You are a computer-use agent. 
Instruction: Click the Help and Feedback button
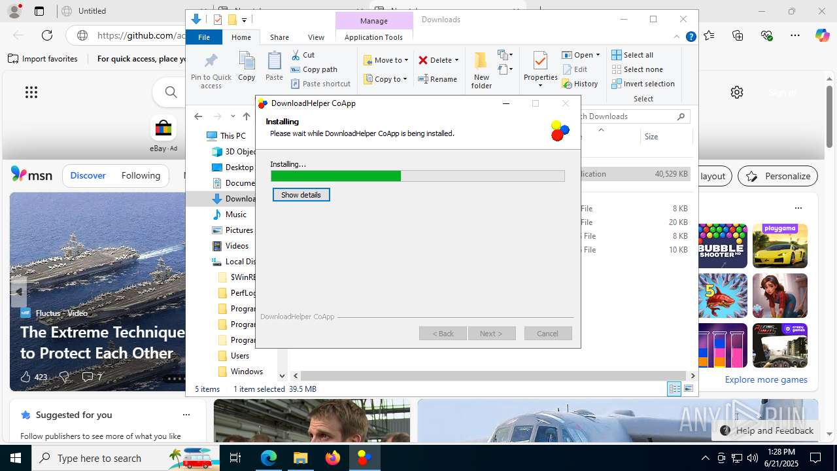[766, 430]
